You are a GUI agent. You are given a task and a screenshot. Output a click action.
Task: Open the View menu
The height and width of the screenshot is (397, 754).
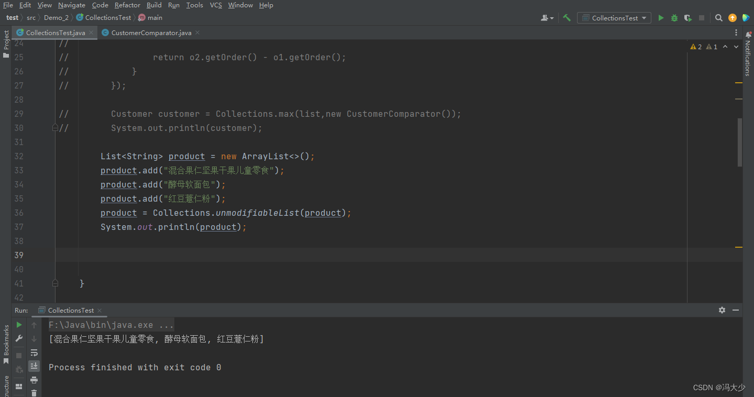click(x=45, y=5)
